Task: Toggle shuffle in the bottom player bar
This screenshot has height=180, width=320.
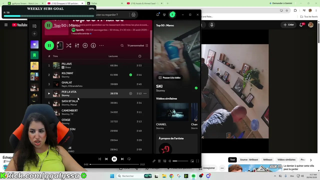Action: click(x=99, y=159)
